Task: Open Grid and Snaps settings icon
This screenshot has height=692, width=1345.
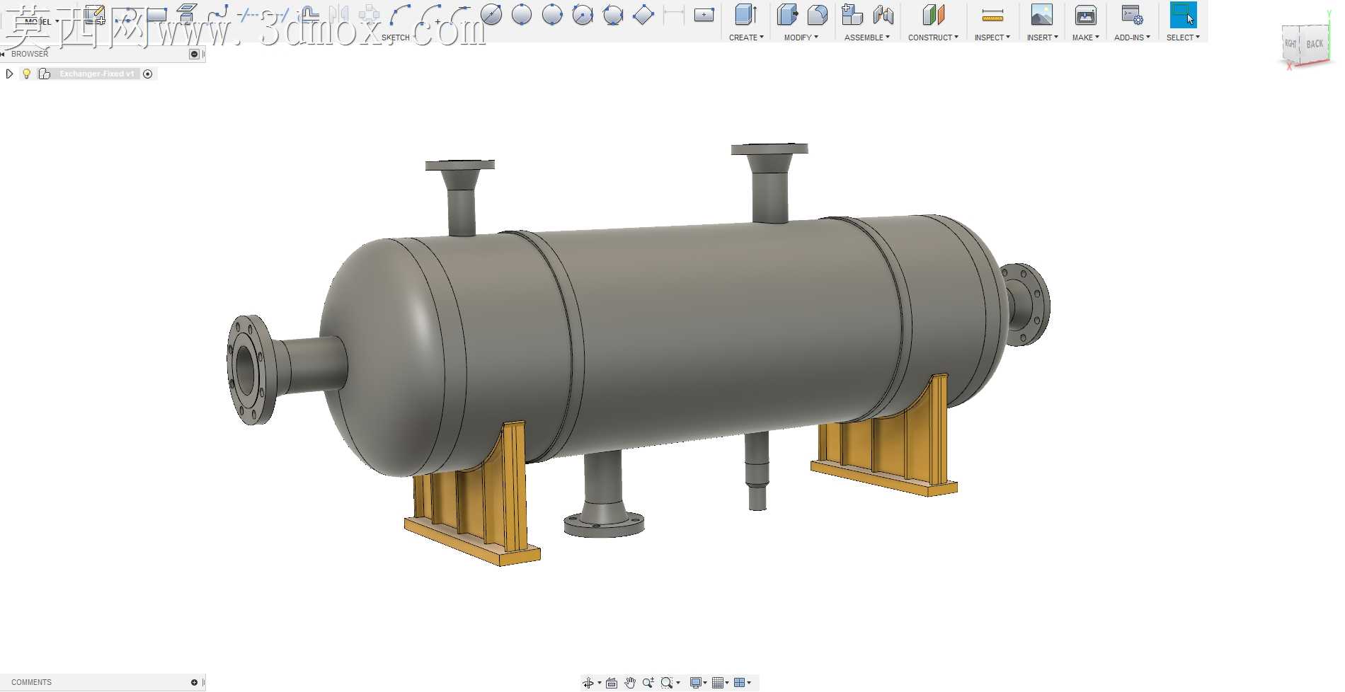Action: (x=718, y=683)
